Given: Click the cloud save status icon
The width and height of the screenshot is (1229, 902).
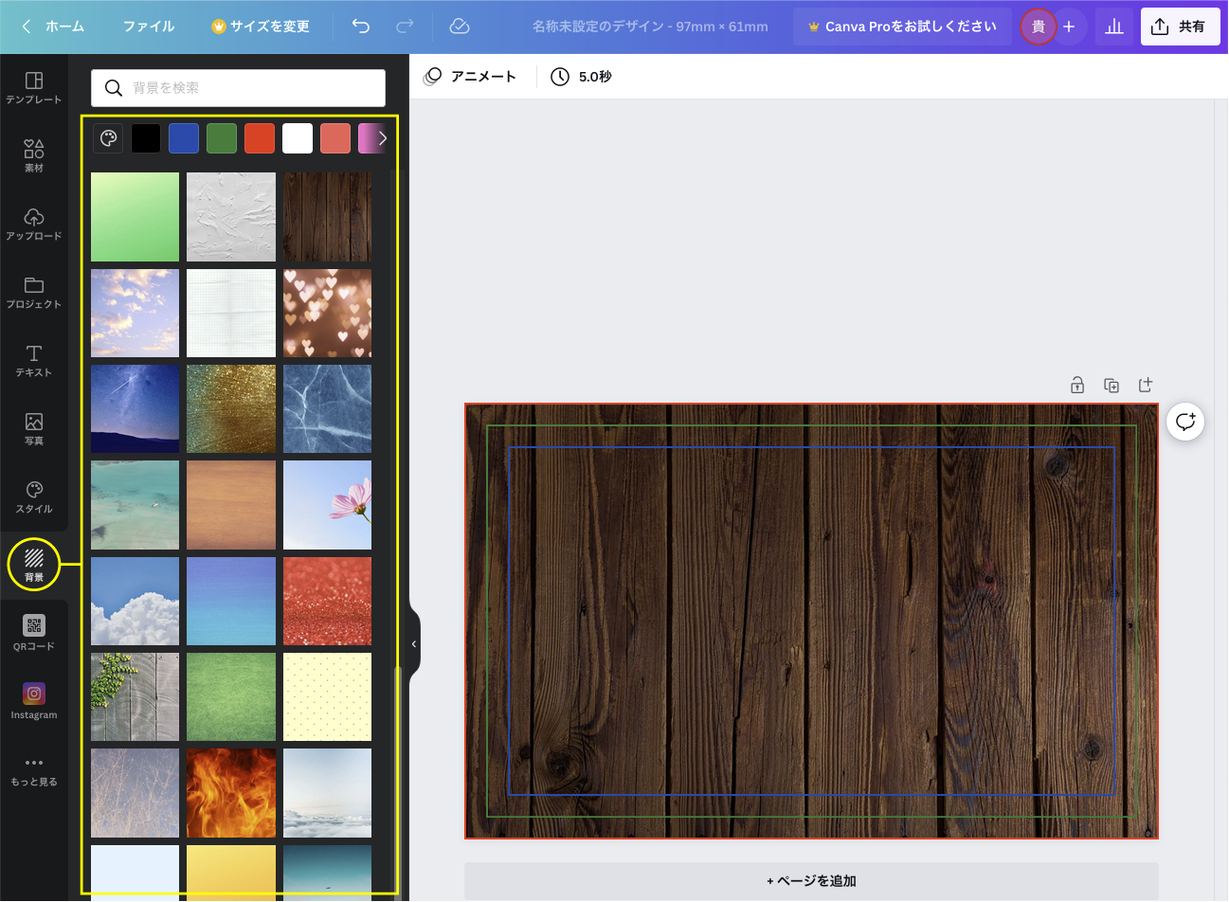Looking at the screenshot, I should click(x=460, y=27).
